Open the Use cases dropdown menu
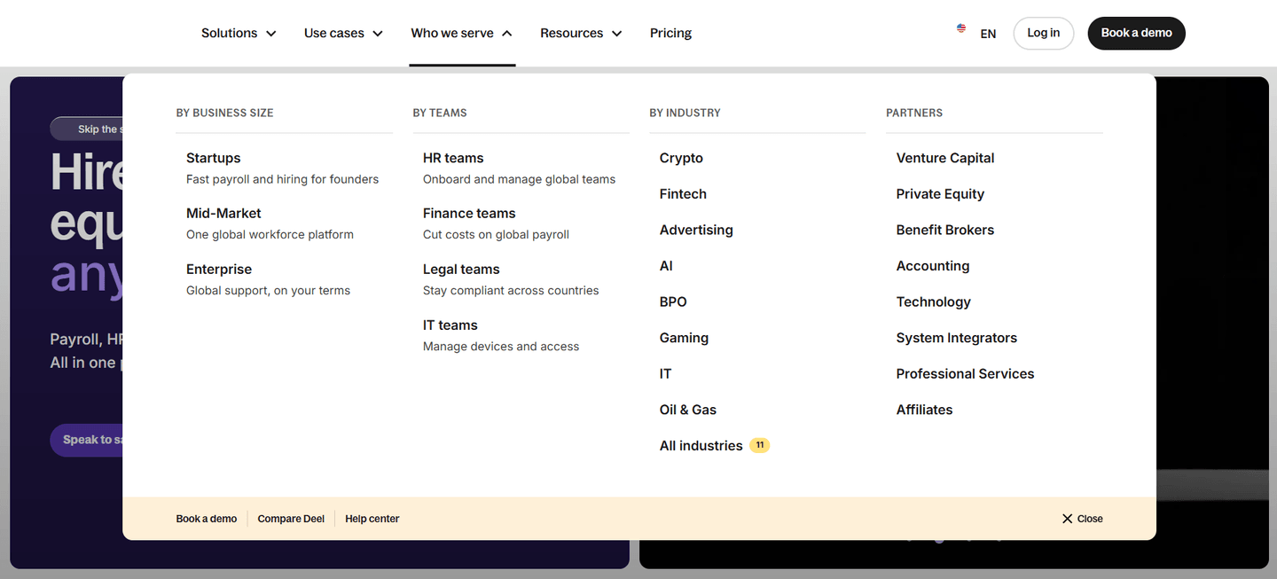Viewport: 1277px width, 579px height. click(x=343, y=33)
